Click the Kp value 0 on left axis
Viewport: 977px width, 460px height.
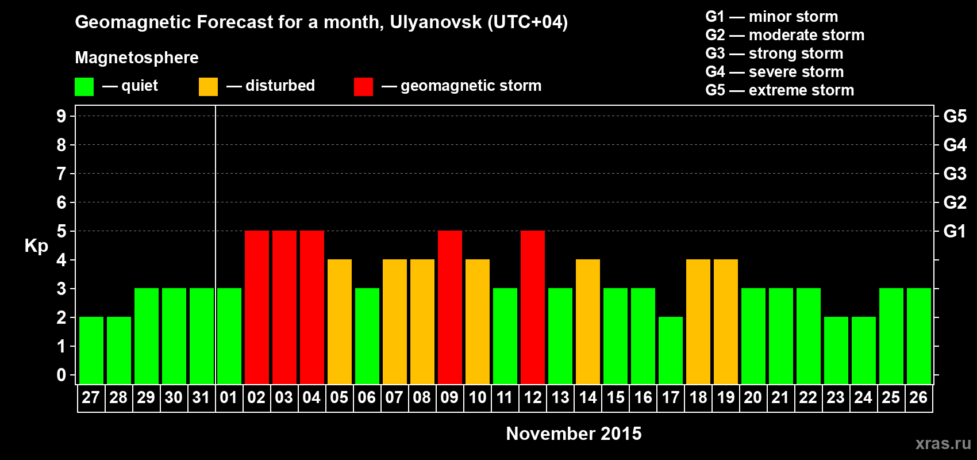tap(61, 375)
